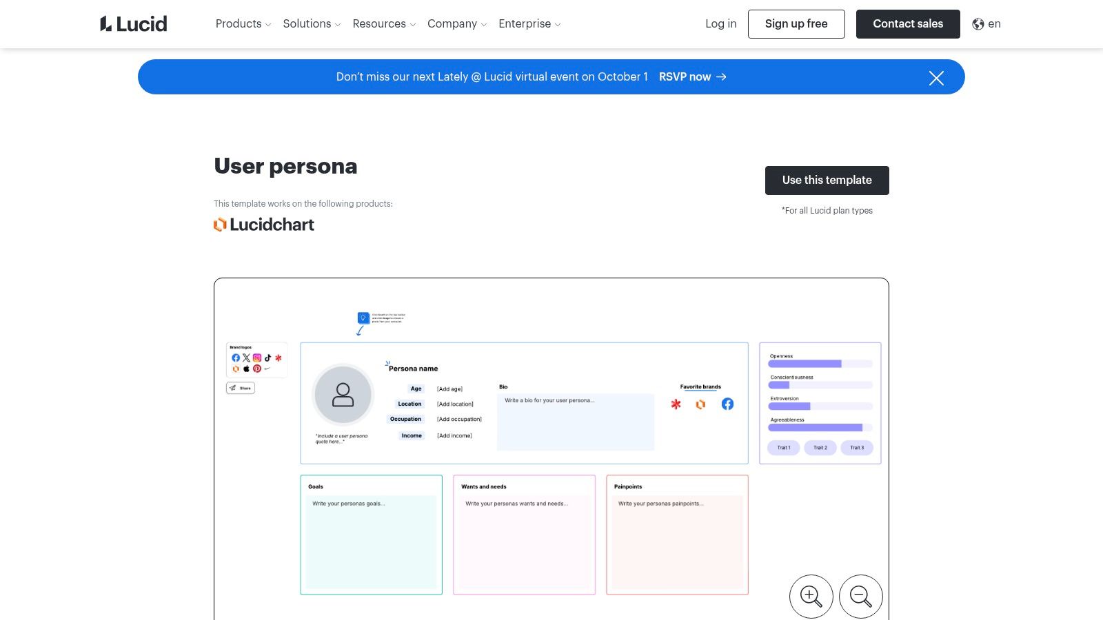Expand the Enterprise dropdown menu
Screen dimensions: 1103x620
(x=529, y=24)
